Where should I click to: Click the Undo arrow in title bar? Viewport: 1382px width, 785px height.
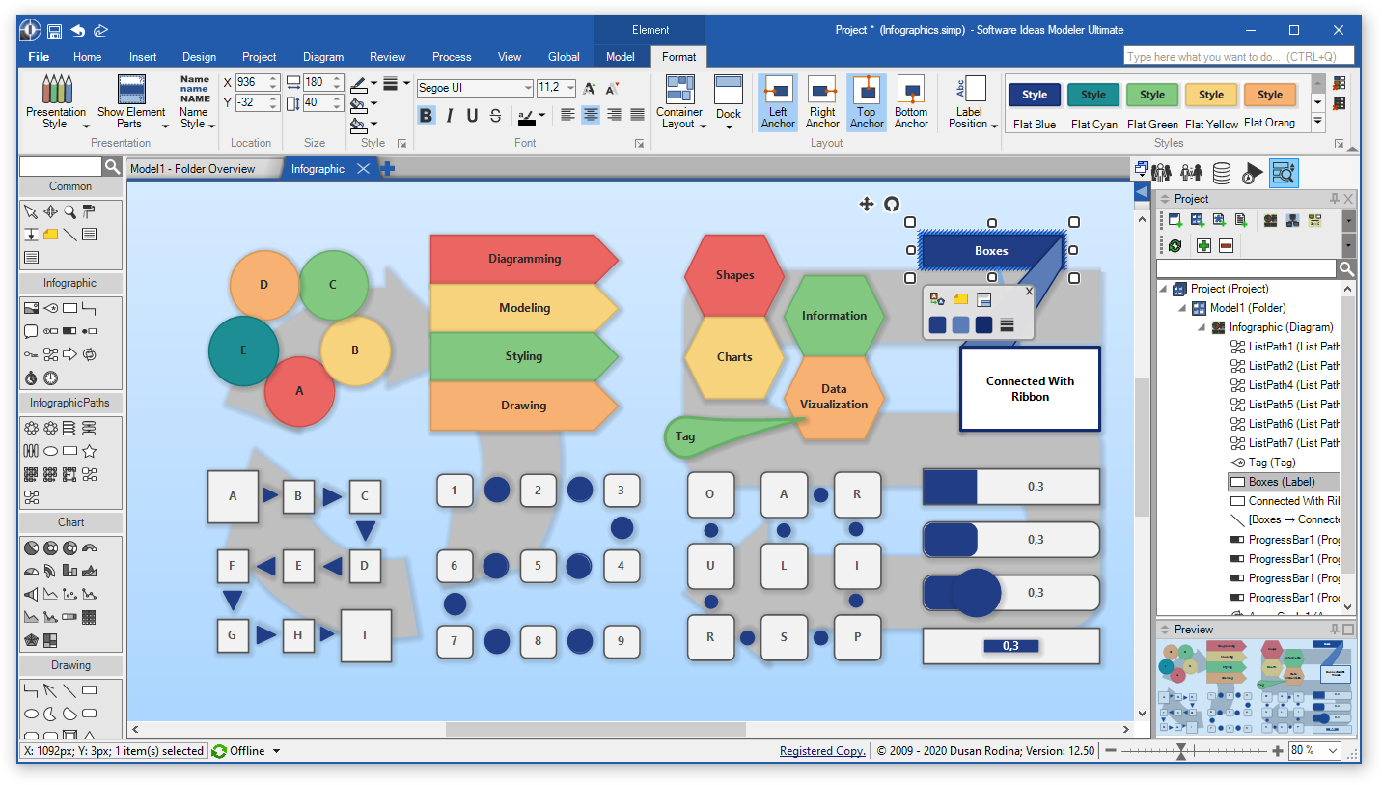(78, 31)
